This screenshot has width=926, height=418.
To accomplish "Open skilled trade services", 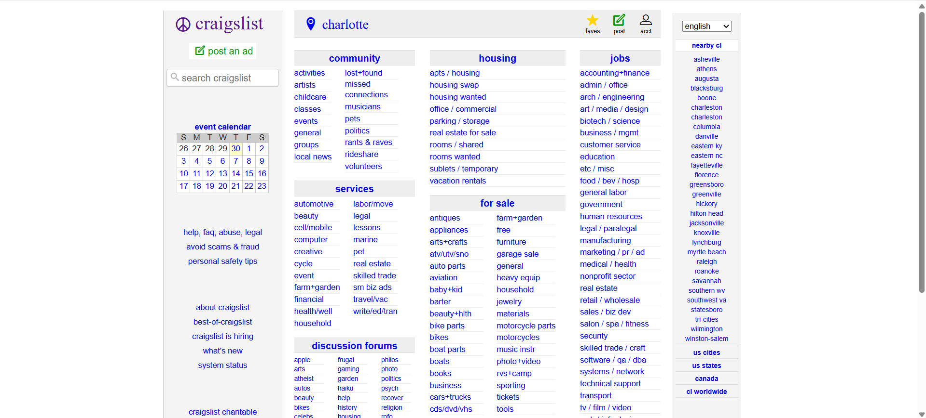I will 374,275.
